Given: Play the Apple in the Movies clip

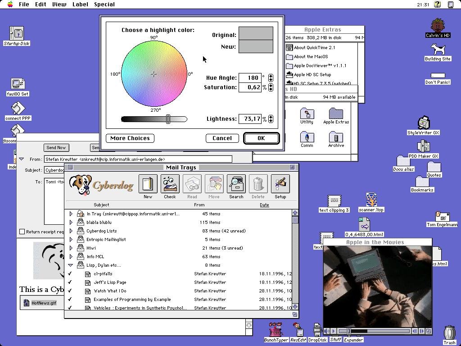Looking at the screenshot, I should (334, 331).
